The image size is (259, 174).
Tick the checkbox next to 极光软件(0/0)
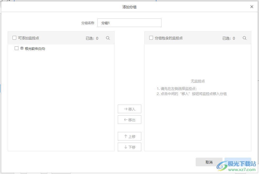16,48
